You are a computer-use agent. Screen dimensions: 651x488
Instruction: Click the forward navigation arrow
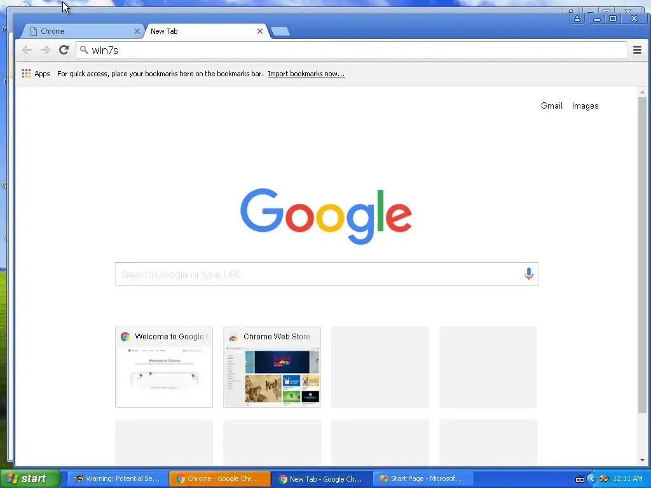45,50
